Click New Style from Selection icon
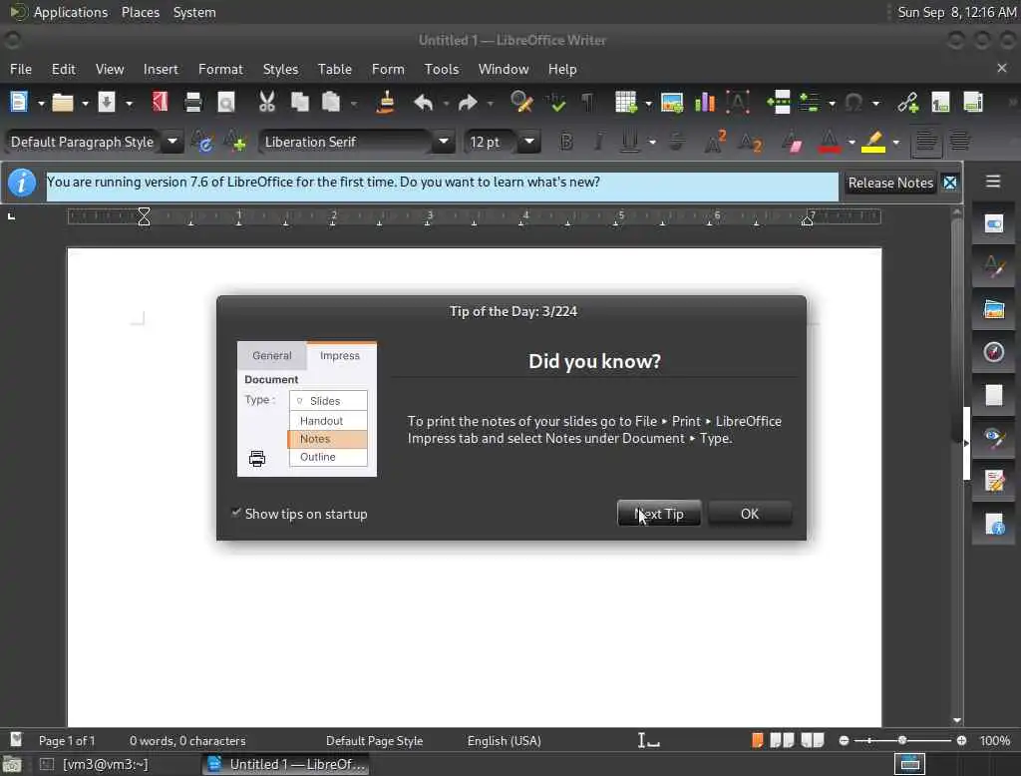Image resolution: width=1021 pixels, height=776 pixels. coord(235,142)
